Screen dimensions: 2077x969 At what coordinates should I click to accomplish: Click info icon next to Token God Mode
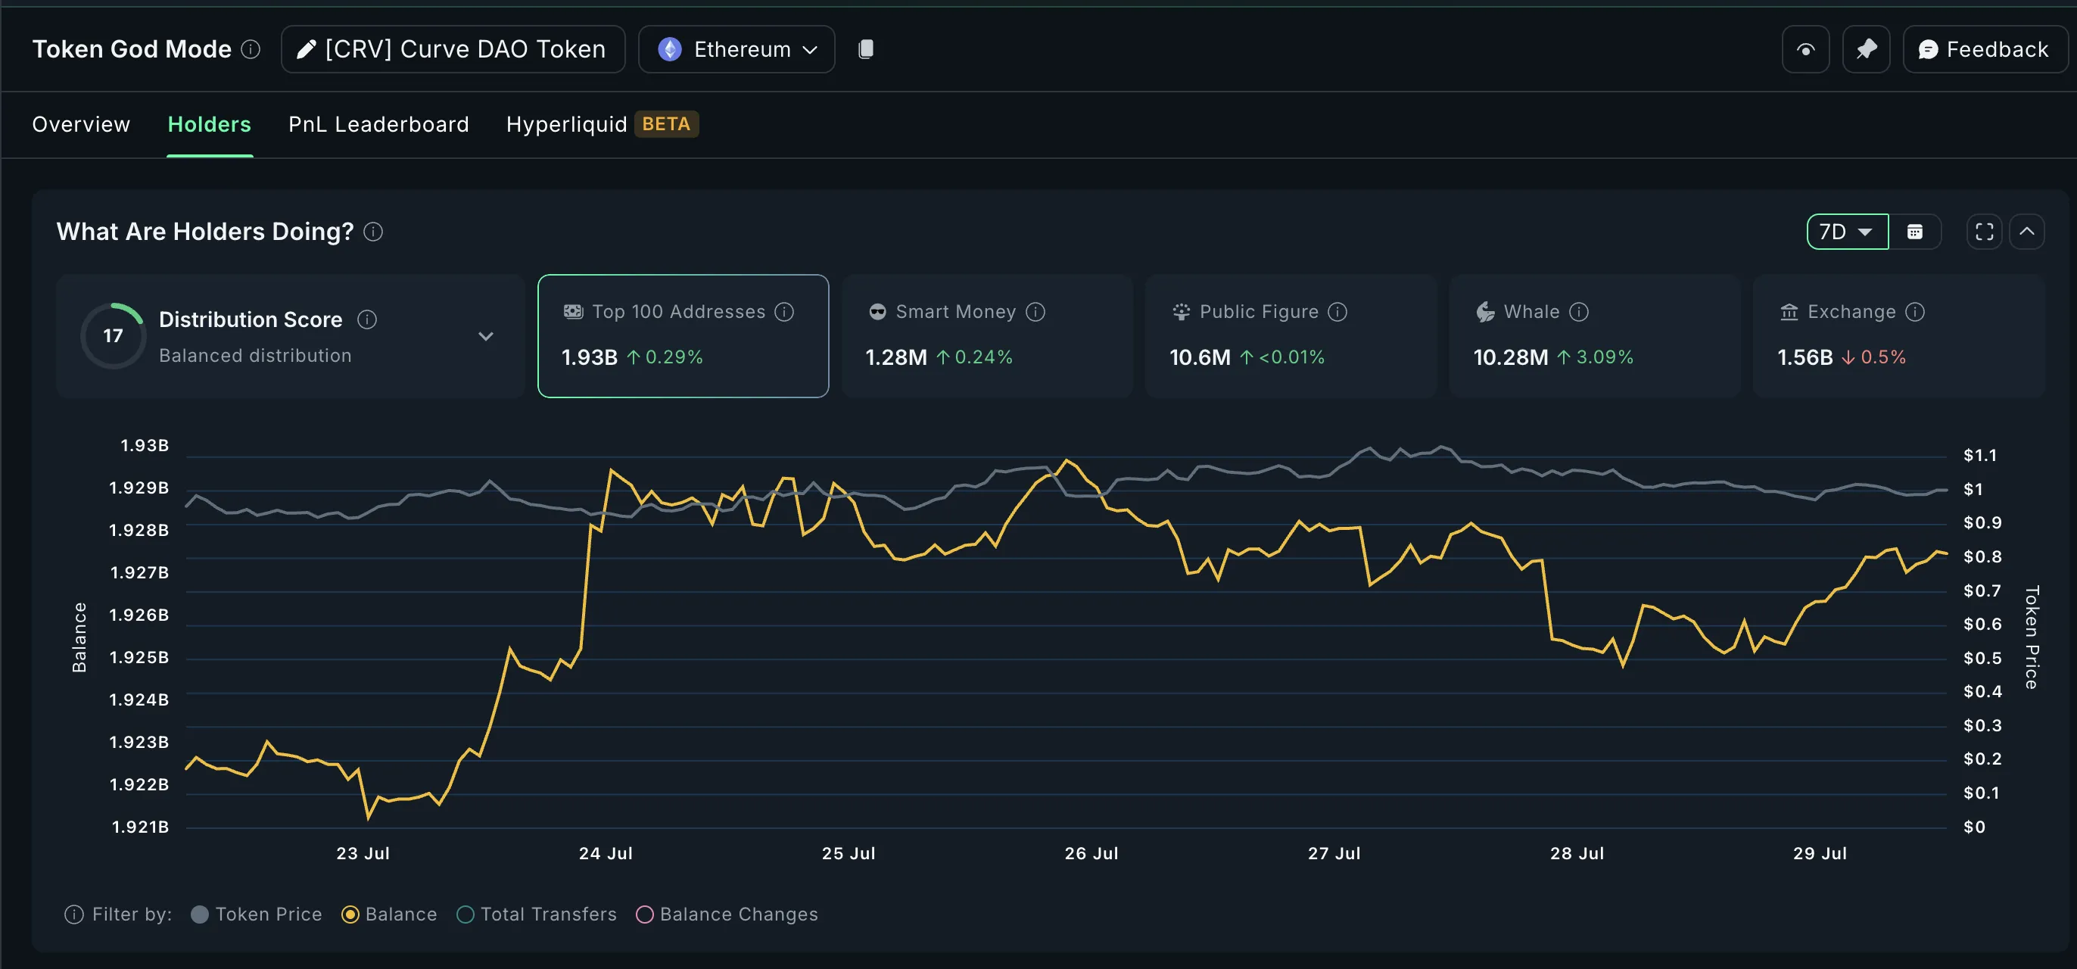click(251, 50)
